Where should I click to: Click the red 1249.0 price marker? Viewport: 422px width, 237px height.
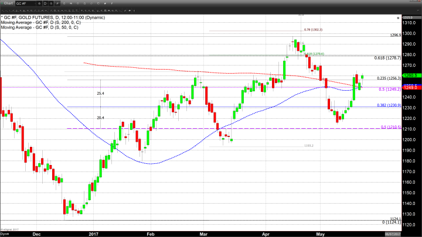[411, 88]
